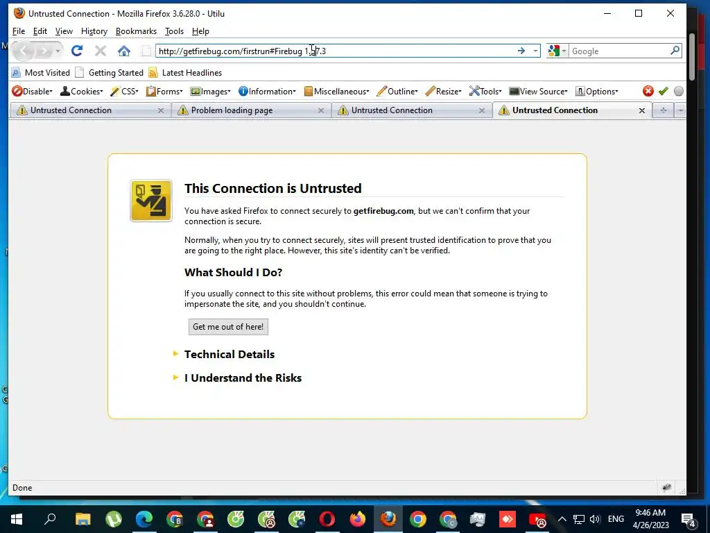The height and width of the screenshot is (533, 710).
Task: Reload the page with the refresh icon
Action: 77,51
